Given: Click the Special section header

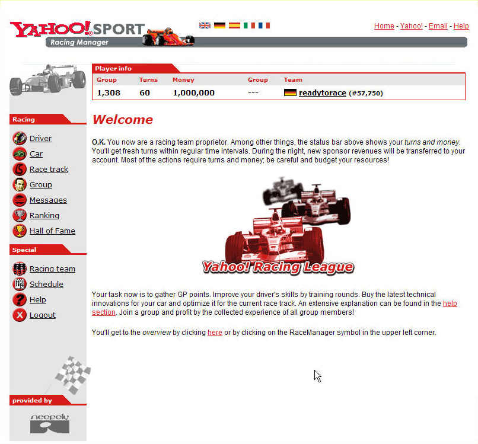Looking at the screenshot, I should [41, 250].
